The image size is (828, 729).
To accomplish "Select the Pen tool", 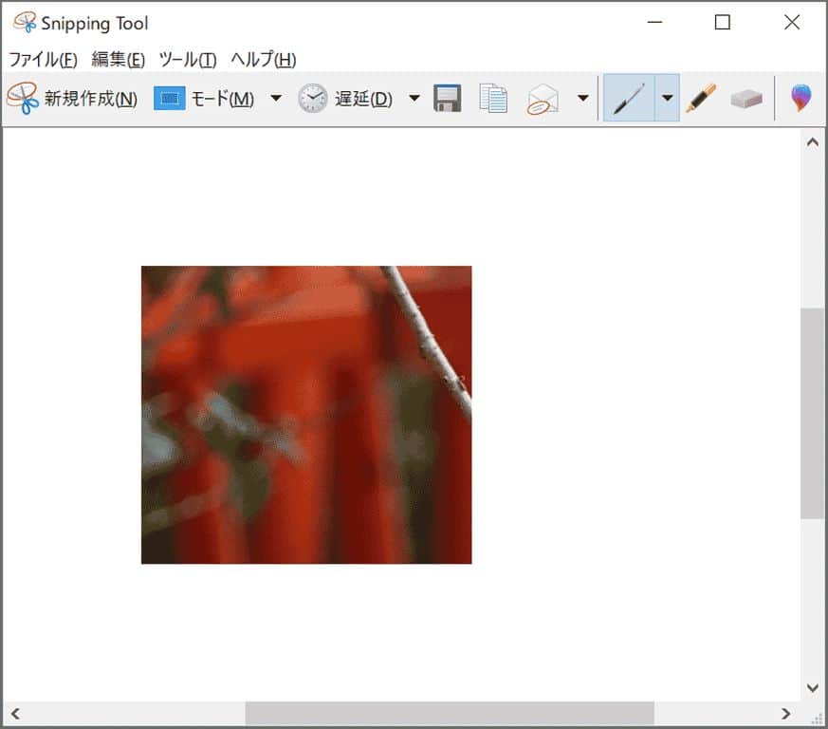I will tap(628, 99).
